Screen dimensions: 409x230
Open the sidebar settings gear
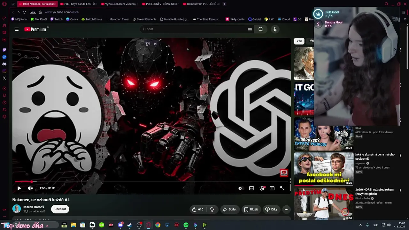point(4,117)
